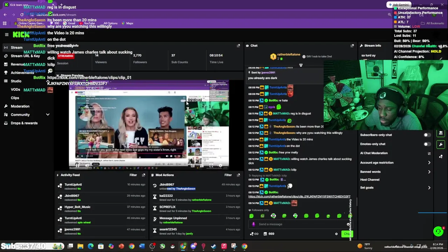The width and height of the screenshot is (448, 252).
Task: Open Word from the taskbar
Action: pos(142,246)
